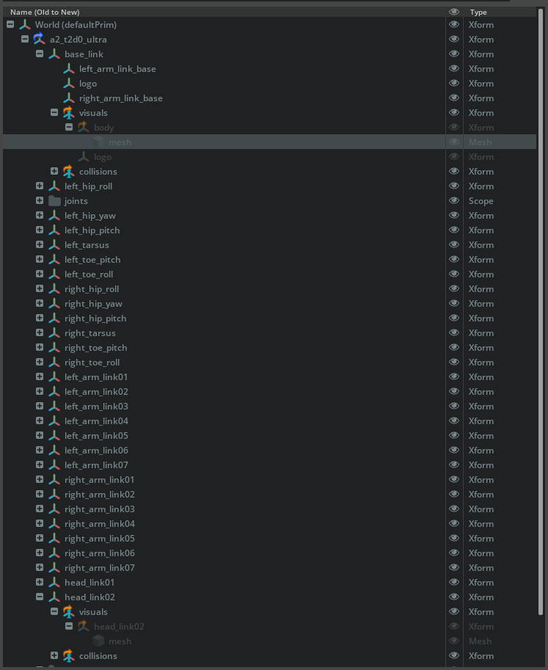
Task: Sort by the Name (Old to New) column header
Action: [x=45, y=12]
